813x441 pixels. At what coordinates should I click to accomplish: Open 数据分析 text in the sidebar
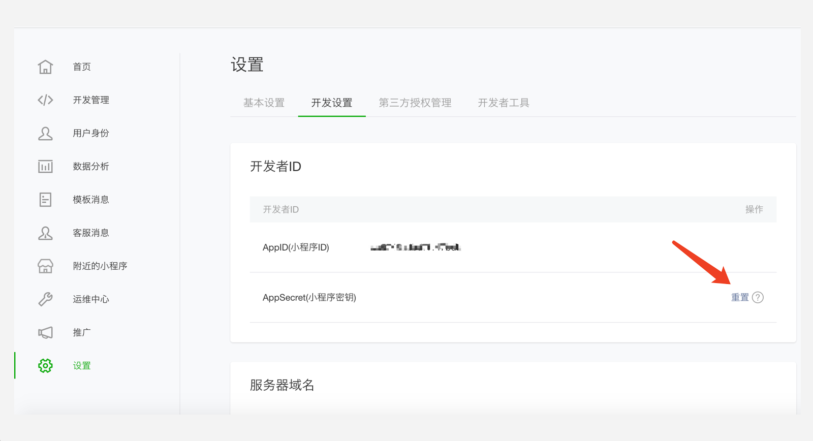91,167
